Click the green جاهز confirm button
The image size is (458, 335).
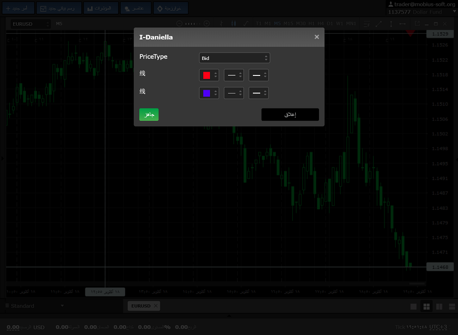pos(149,114)
